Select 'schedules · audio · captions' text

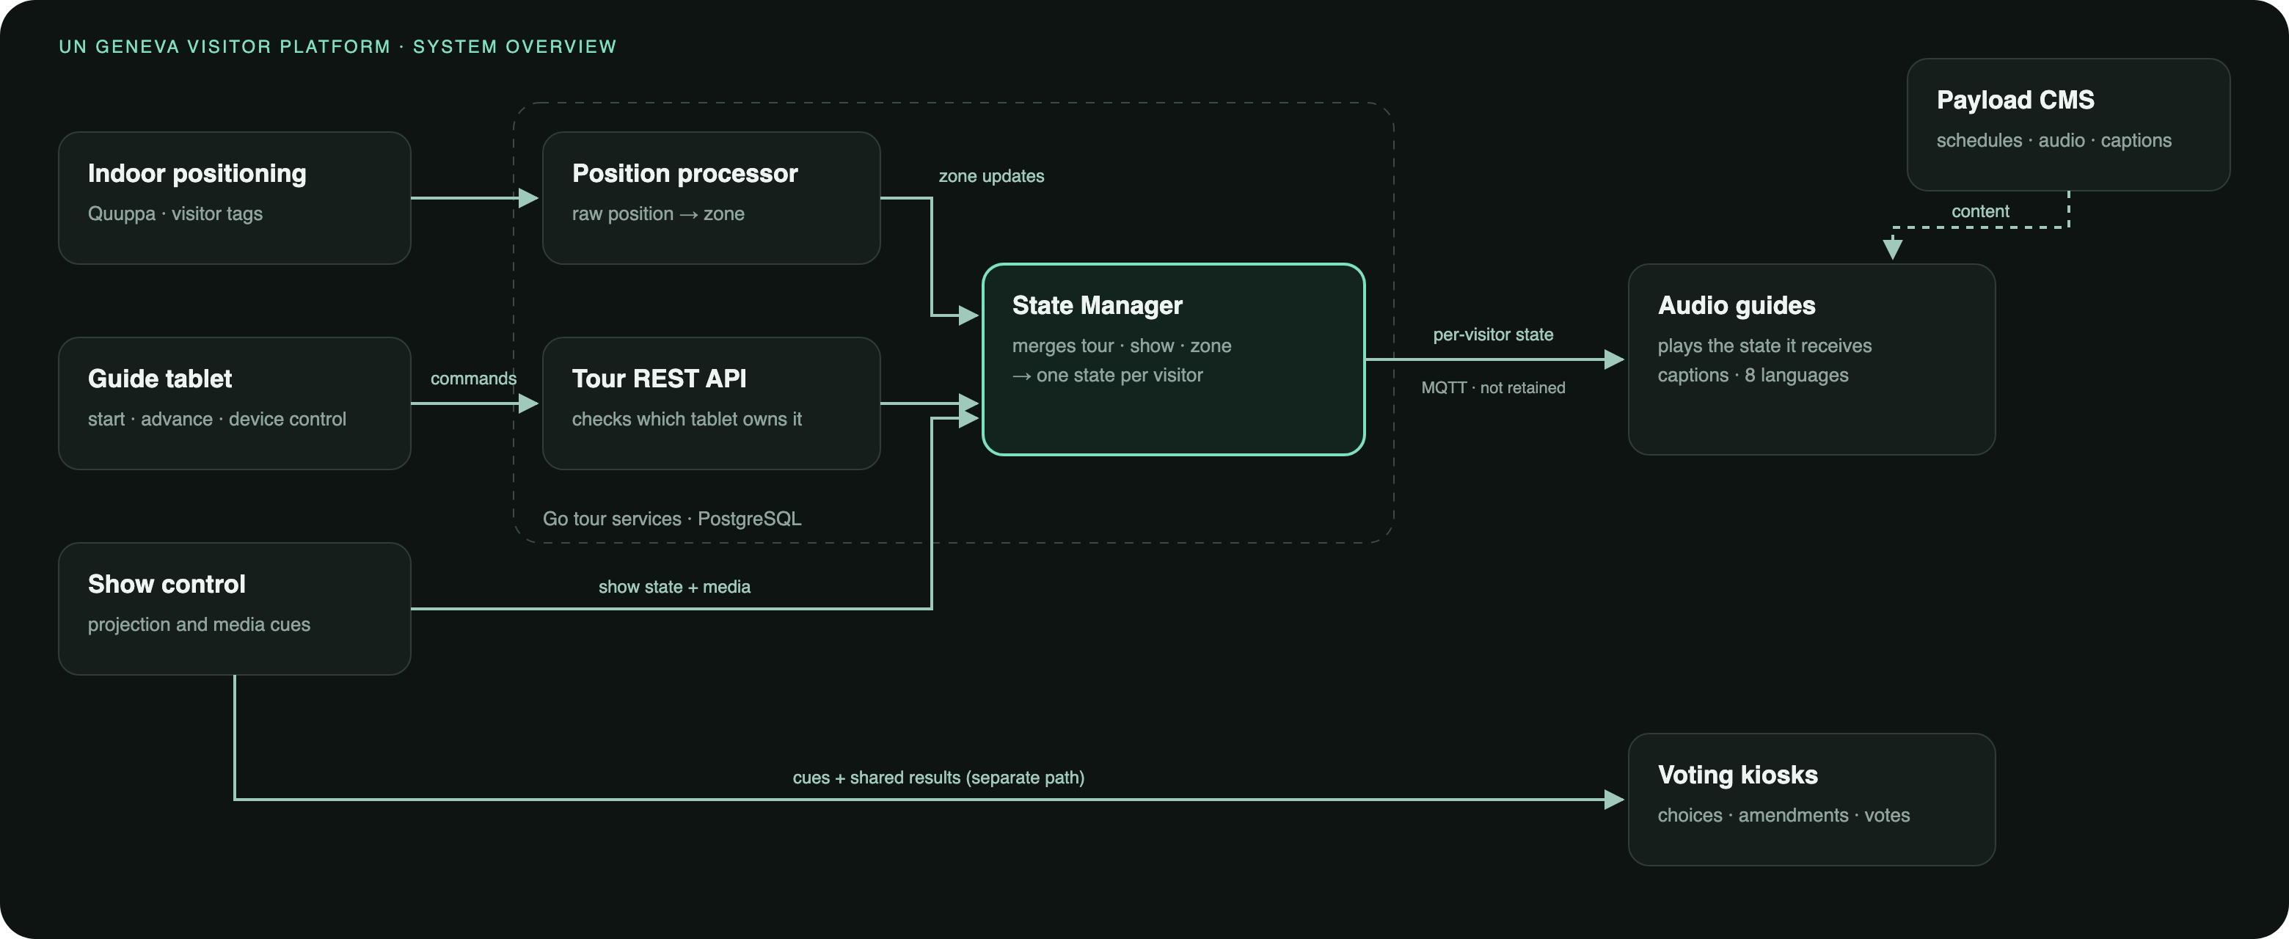click(2053, 140)
